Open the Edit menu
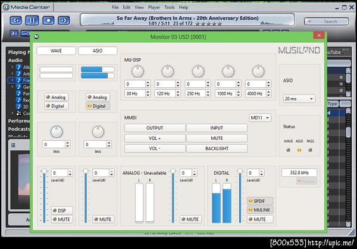The width and height of the screenshot is (357, 249). click(x=127, y=7)
